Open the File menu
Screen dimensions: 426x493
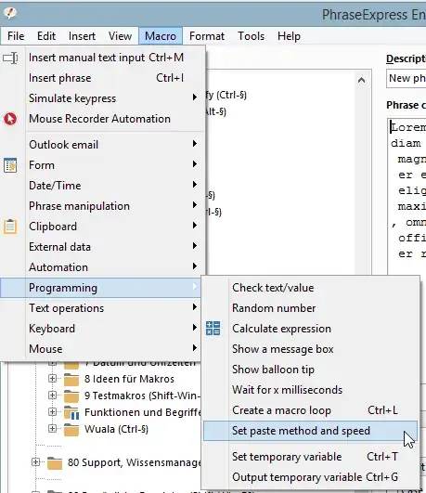tap(16, 36)
